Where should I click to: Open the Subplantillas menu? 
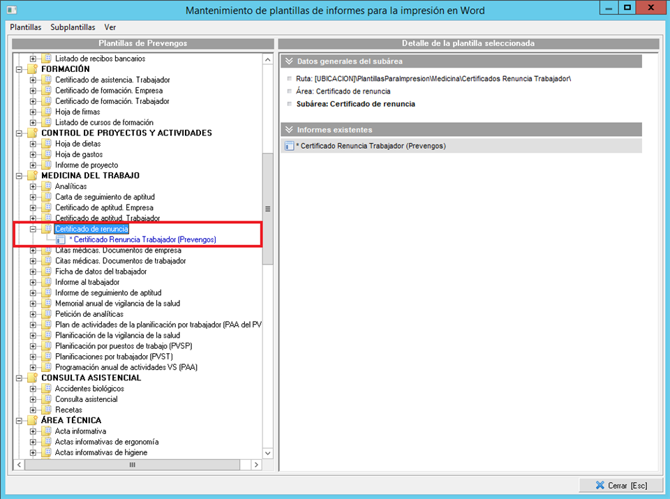[x=73, y=27]
